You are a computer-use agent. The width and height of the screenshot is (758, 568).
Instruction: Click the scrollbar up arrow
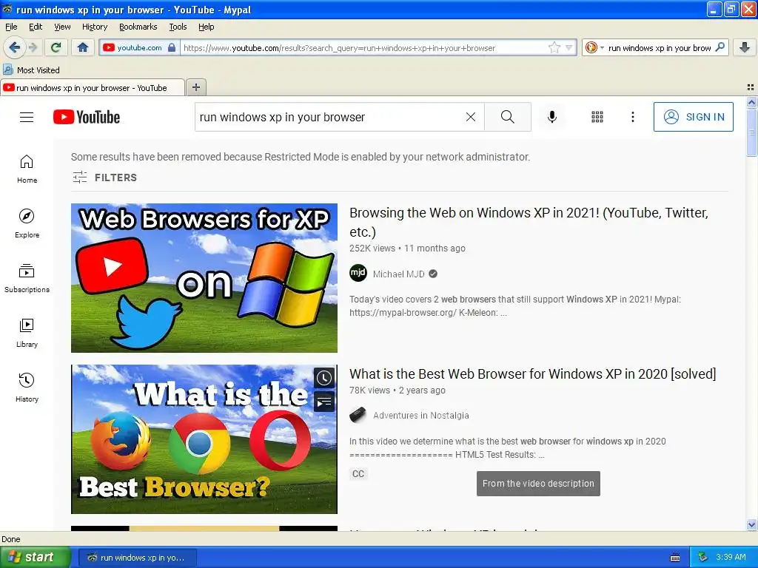pos(751,102)
